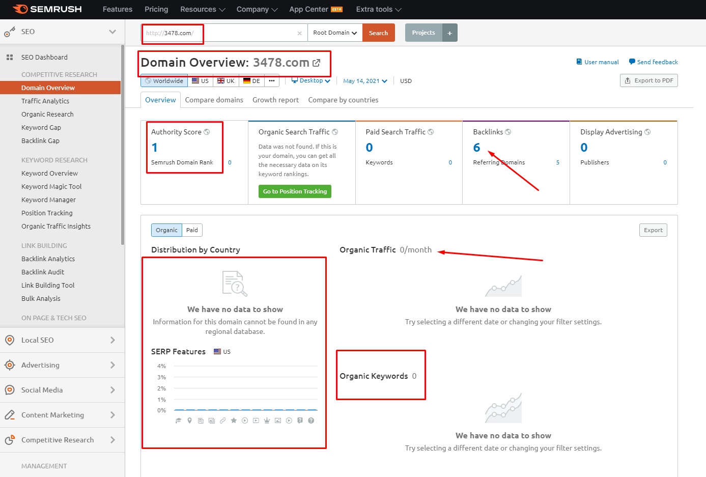Click the info icon beside Authority Score
Viewport: 706px width, 477px height.
tap(207, 132)
